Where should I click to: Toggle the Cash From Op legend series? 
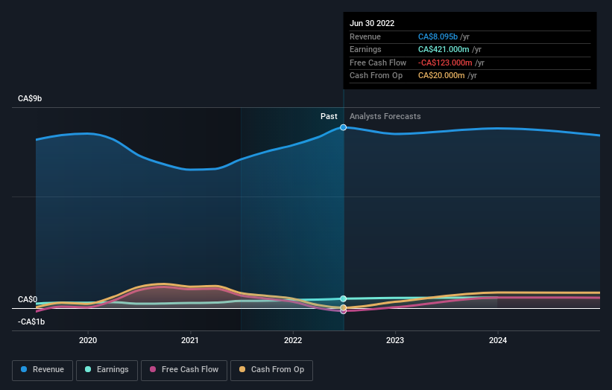271,370
